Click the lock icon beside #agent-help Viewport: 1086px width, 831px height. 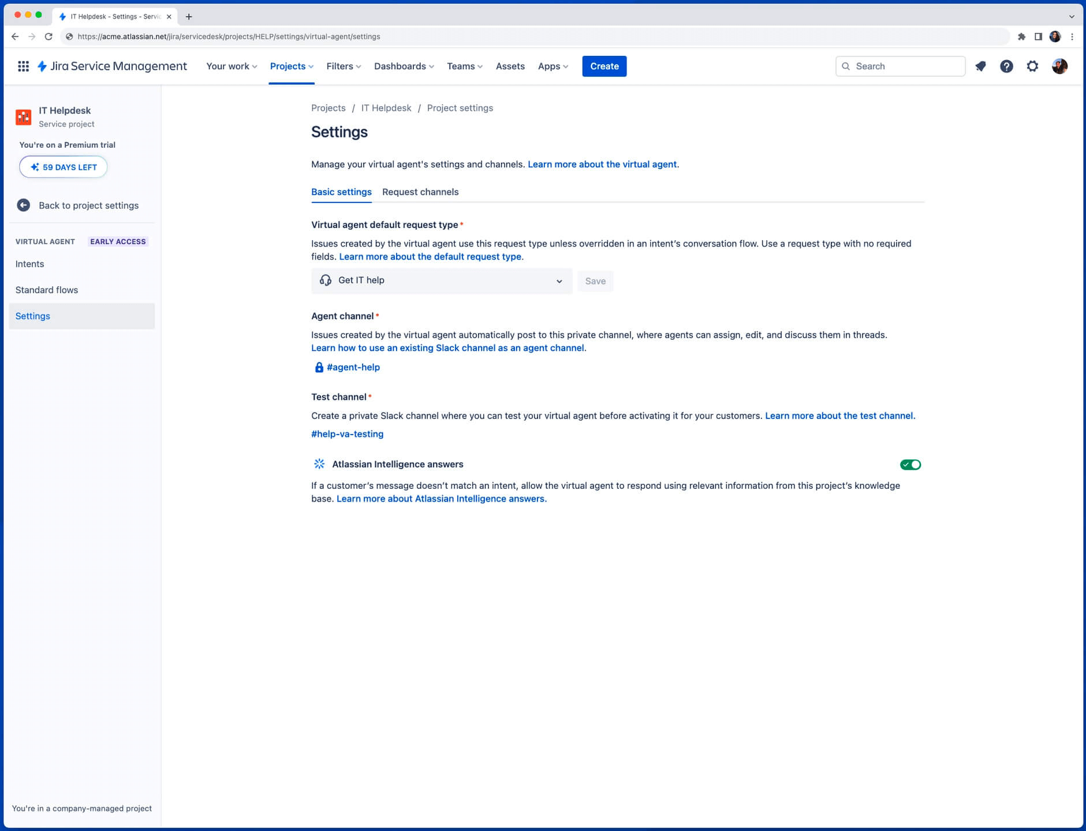pyautogui.click(x=318, y=367)
